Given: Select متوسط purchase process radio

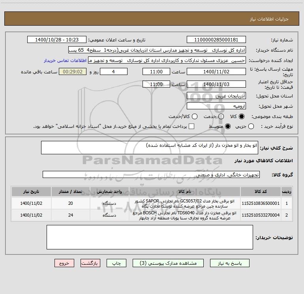Looking at the screenshot, I should click(x=228, y=127).
